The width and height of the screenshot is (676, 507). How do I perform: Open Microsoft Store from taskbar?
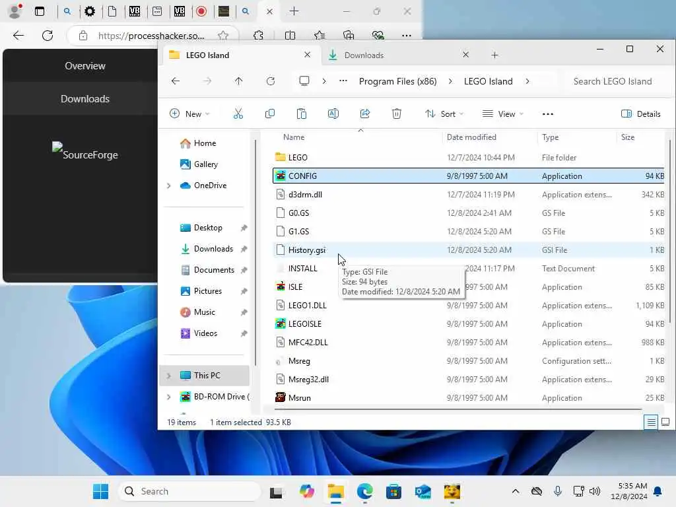tap(393, 491)
